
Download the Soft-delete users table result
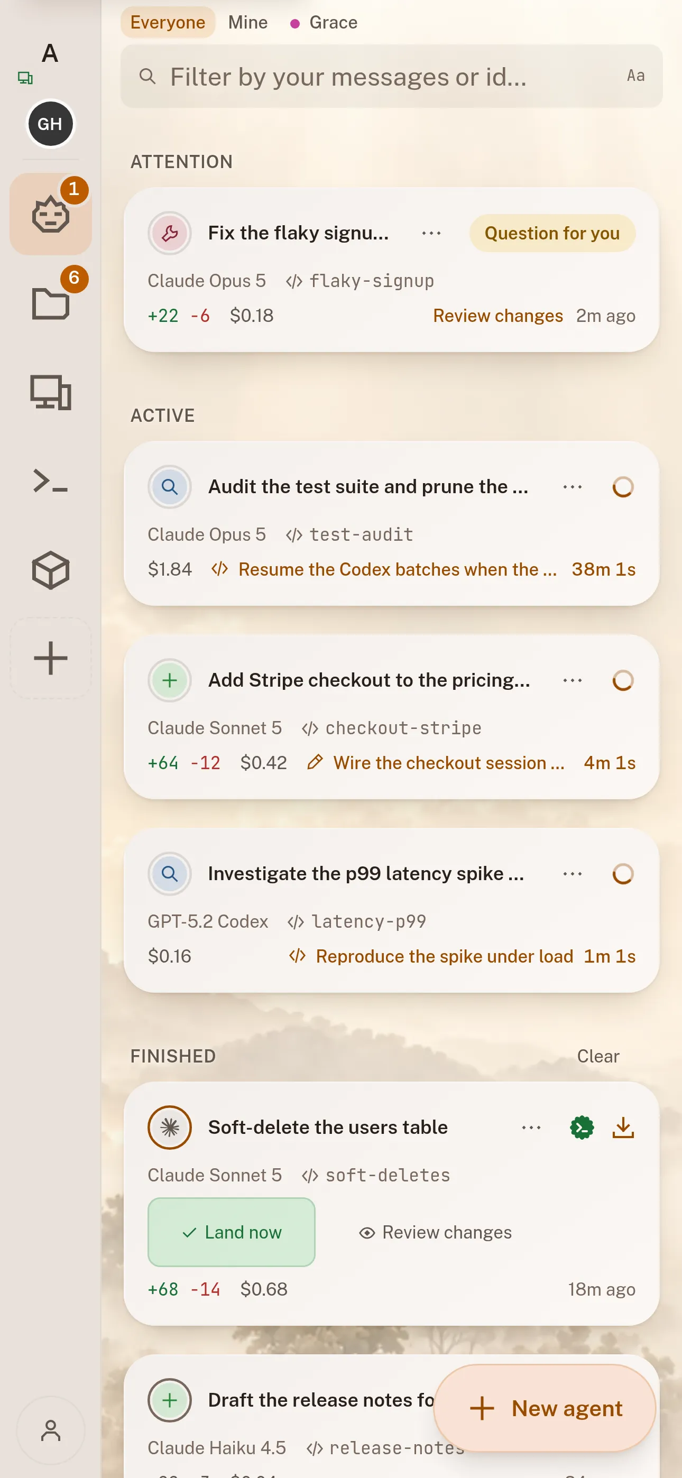623,1128
